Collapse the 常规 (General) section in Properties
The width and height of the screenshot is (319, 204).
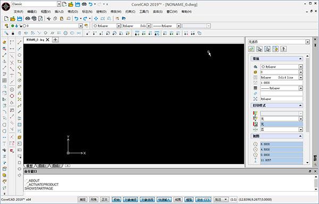tap(300, 59)
